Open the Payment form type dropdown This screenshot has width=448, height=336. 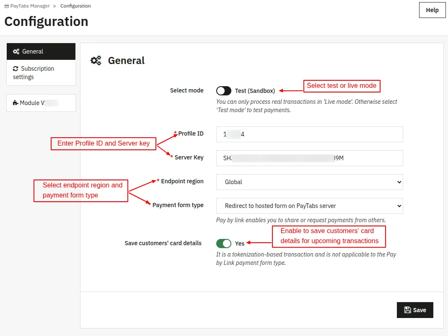click(309, 206)
